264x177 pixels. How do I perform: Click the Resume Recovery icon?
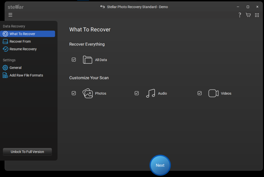click(5, 49)
